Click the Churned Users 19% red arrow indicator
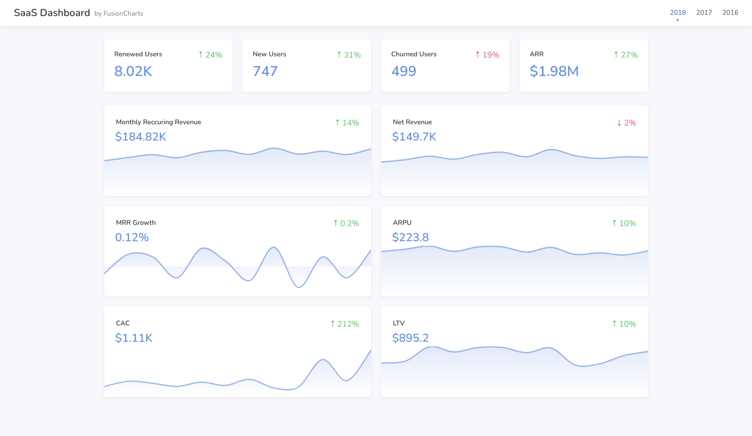752x436 pixels. pos(487,55)
